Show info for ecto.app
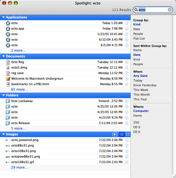176x178 pixels. coord(127,28)
